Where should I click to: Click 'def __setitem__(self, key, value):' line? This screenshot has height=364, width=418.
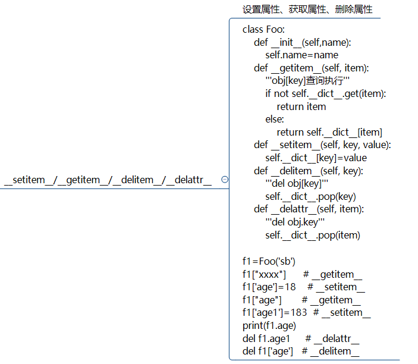pyautogui.click(x=322, y=145)
